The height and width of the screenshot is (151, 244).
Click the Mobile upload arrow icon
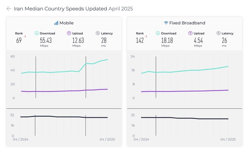69,33
